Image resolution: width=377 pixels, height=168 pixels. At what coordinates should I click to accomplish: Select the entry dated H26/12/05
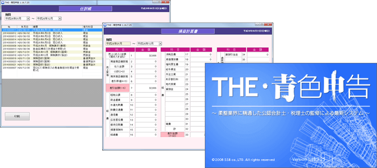pos(52,69)
